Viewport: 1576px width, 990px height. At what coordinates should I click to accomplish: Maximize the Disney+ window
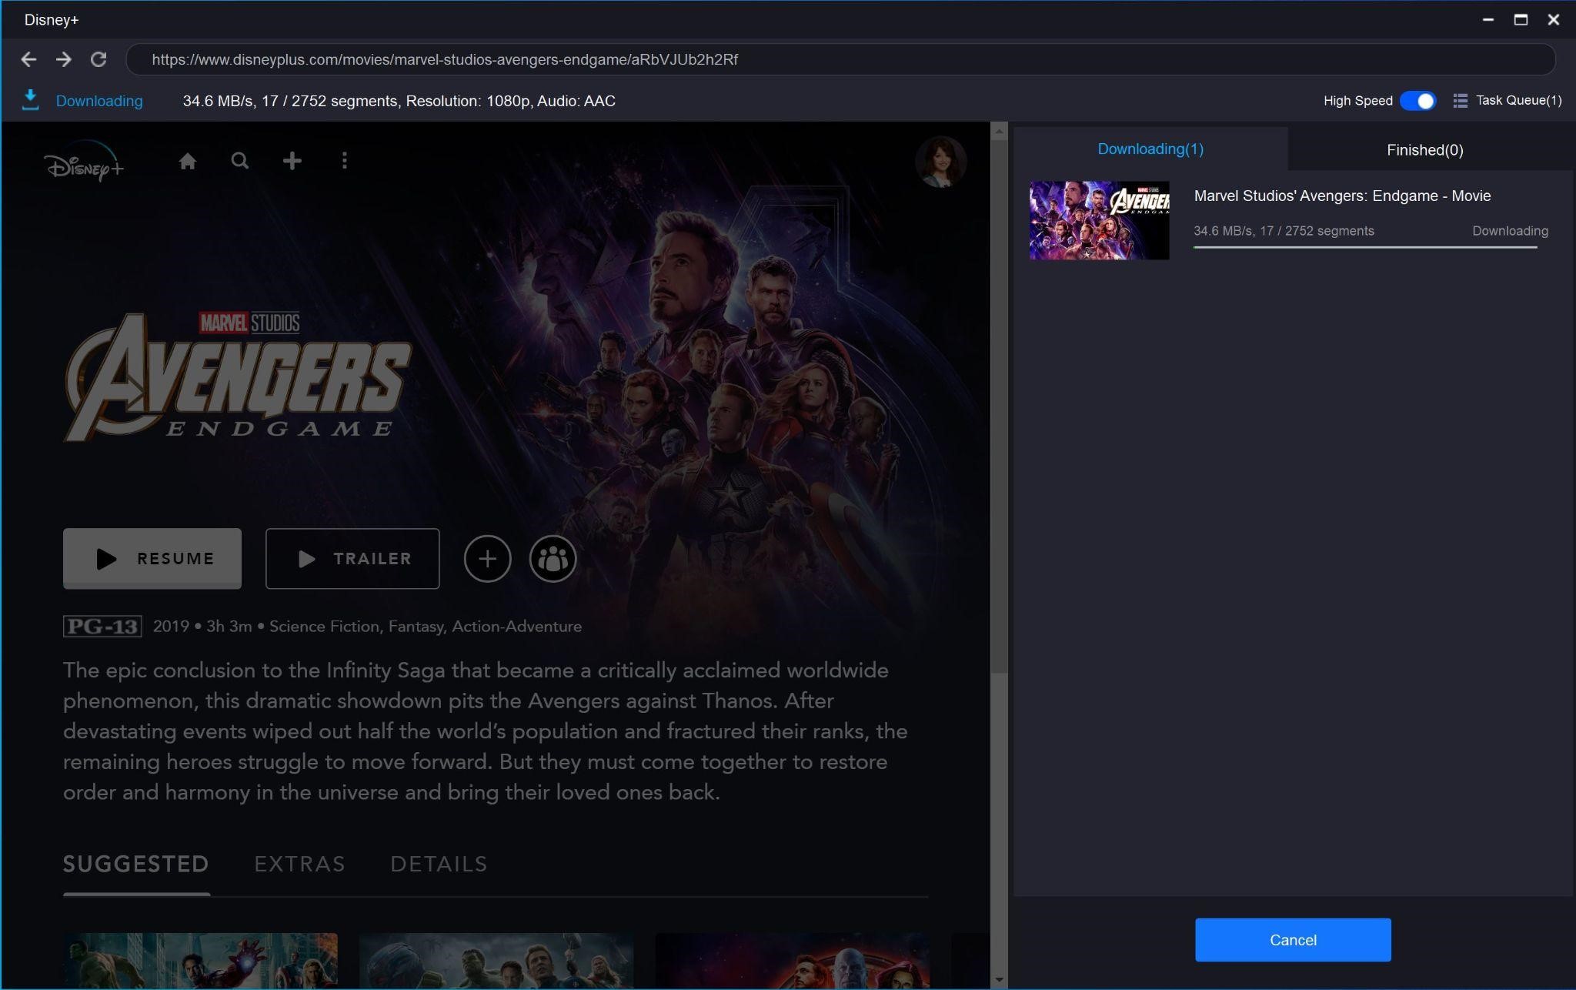click(x=1521, y=20)
